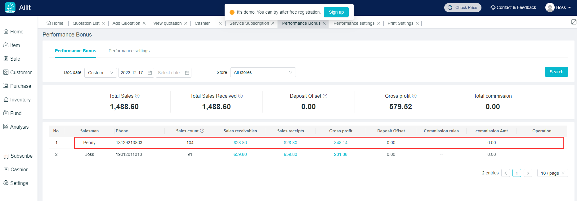The height and width of the screenshot is (201, 577).
Task: Click the Sign up button
Action: [x=336, y=12]
